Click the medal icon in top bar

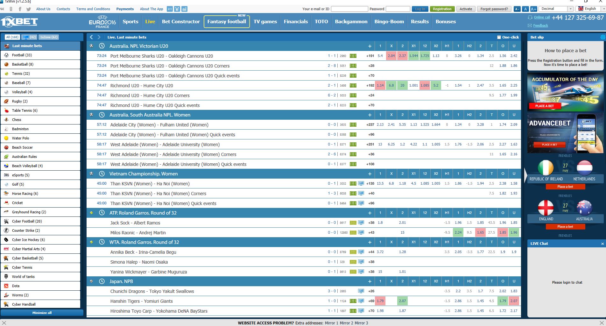[177, 9]
